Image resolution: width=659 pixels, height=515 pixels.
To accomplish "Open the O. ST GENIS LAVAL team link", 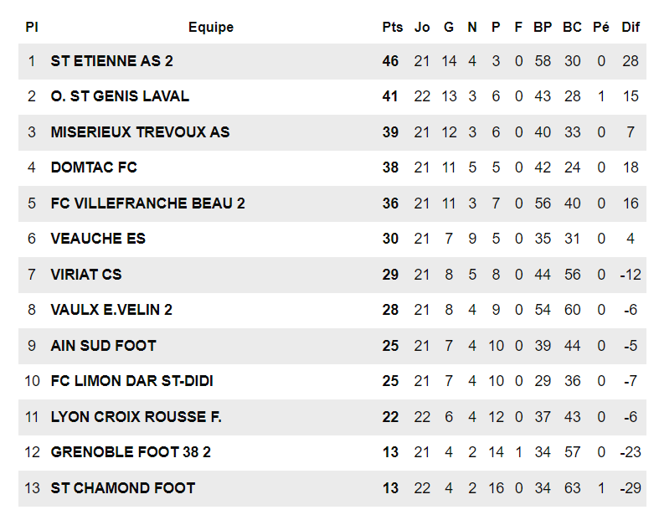I will coord(120,96).
